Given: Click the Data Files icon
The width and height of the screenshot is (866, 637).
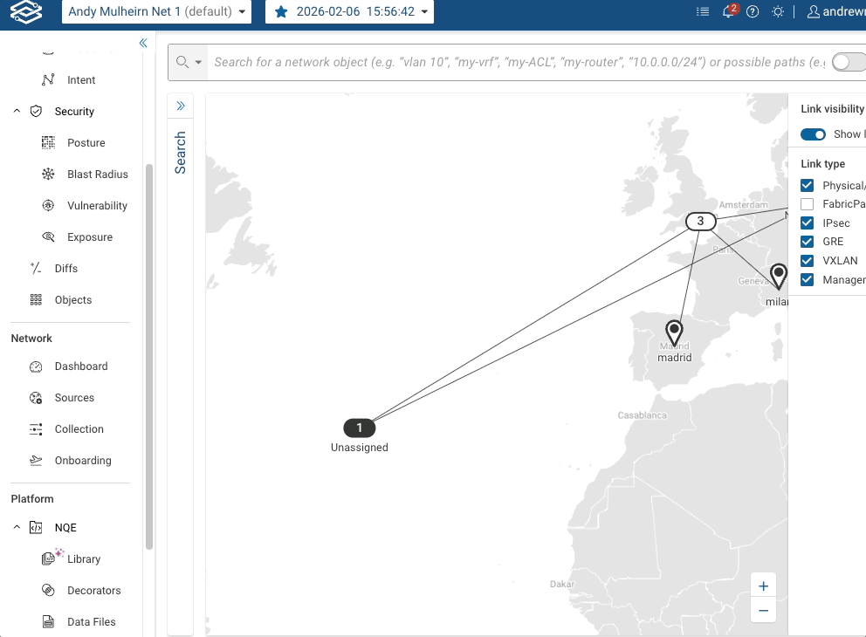Looking at the screenshot, I should coord(48,622).
